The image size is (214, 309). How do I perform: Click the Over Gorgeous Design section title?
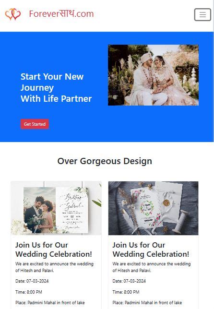(105, 161)
